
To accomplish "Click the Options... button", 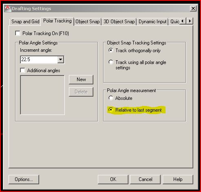I will point(24,179).
